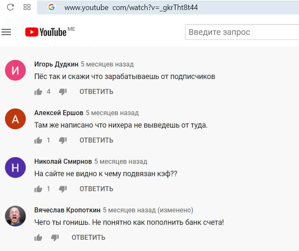299x251 pixels.
Task: Like Николай Смирнов's comment
Action: (x=38, y=189)
